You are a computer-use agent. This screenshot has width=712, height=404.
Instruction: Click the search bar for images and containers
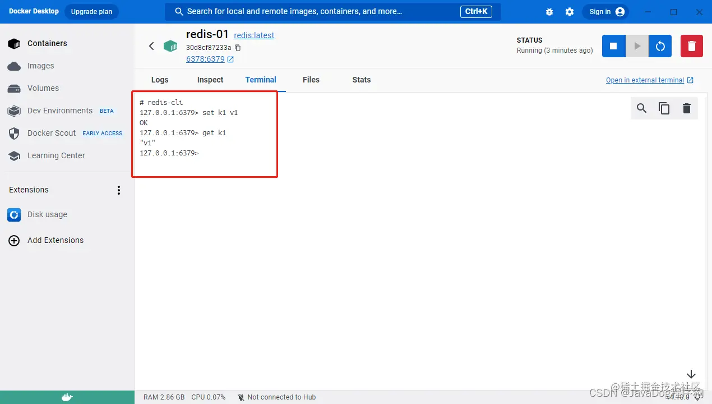(333, 11)
